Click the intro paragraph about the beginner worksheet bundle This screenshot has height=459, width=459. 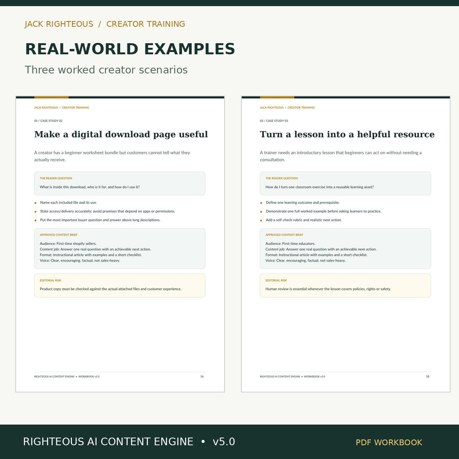pyautogui.click(x=112, y=156)
